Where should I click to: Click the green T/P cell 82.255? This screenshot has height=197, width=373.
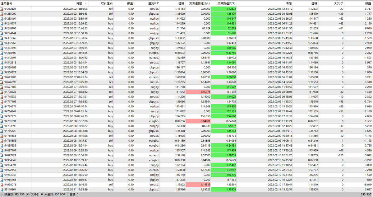click(x=224, y=29)
